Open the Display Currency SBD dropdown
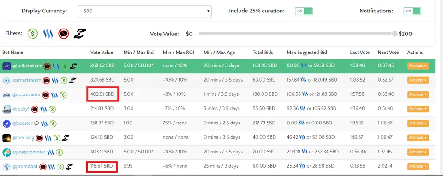Image resolution: width=443 pixels, height=176 pixels. 144,11
